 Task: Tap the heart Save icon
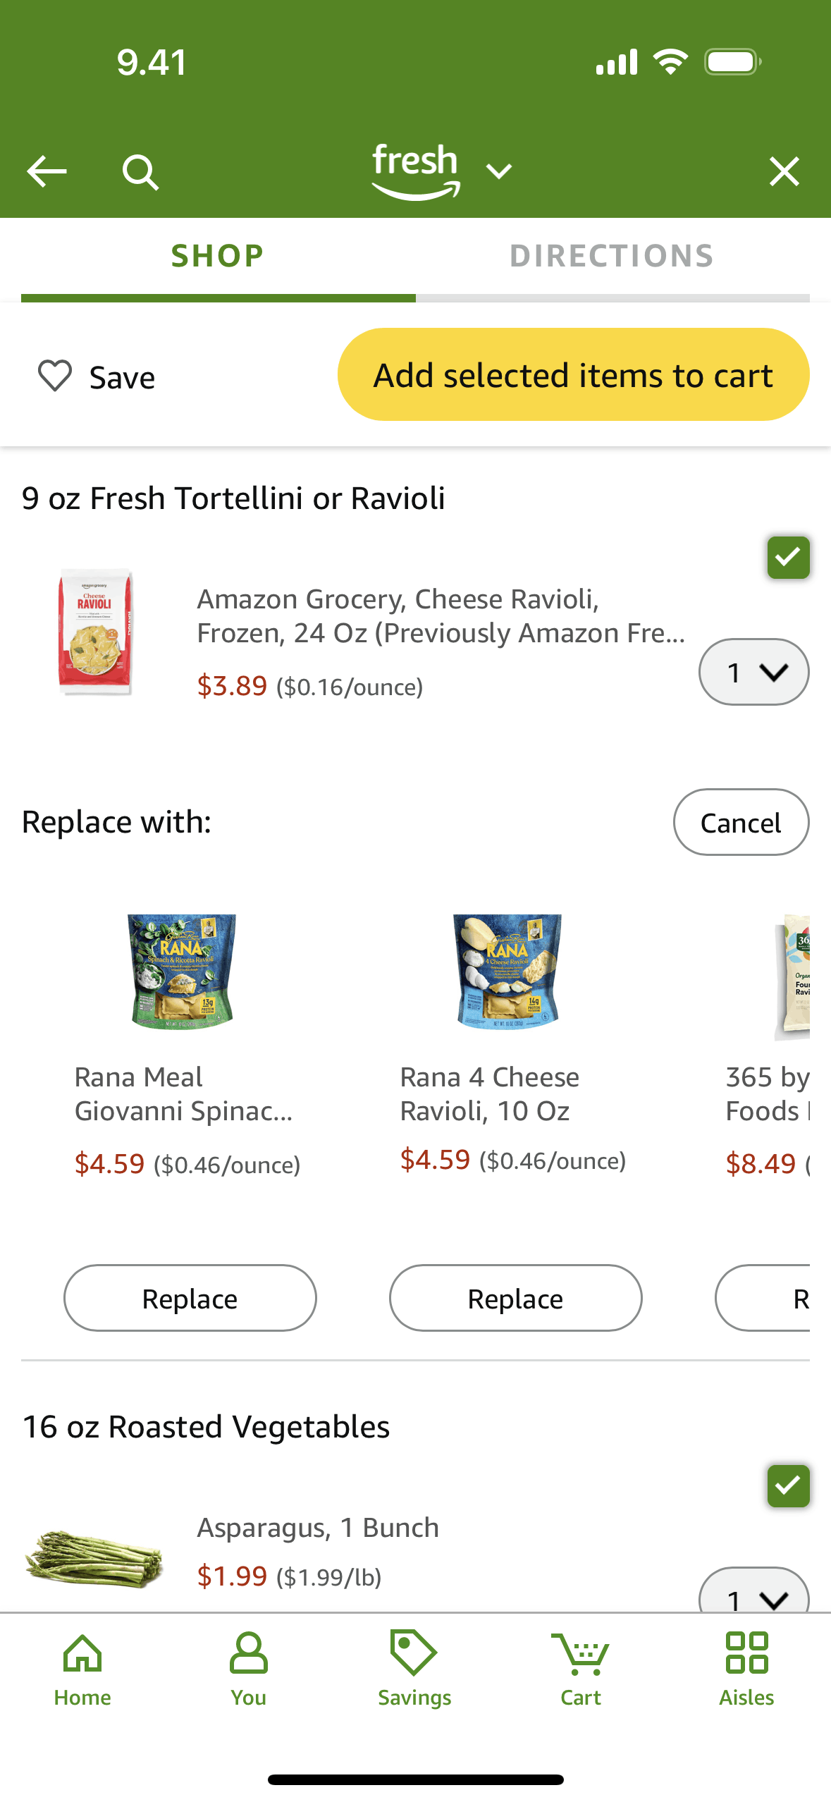(x=55, y=376)
